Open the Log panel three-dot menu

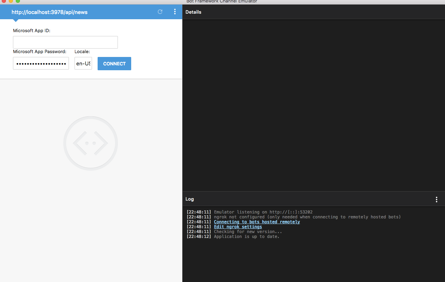(436, 199)
